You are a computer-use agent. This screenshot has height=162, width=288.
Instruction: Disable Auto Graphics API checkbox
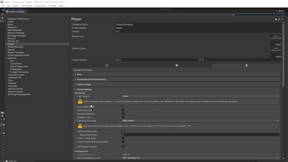(x=123, y=107)
